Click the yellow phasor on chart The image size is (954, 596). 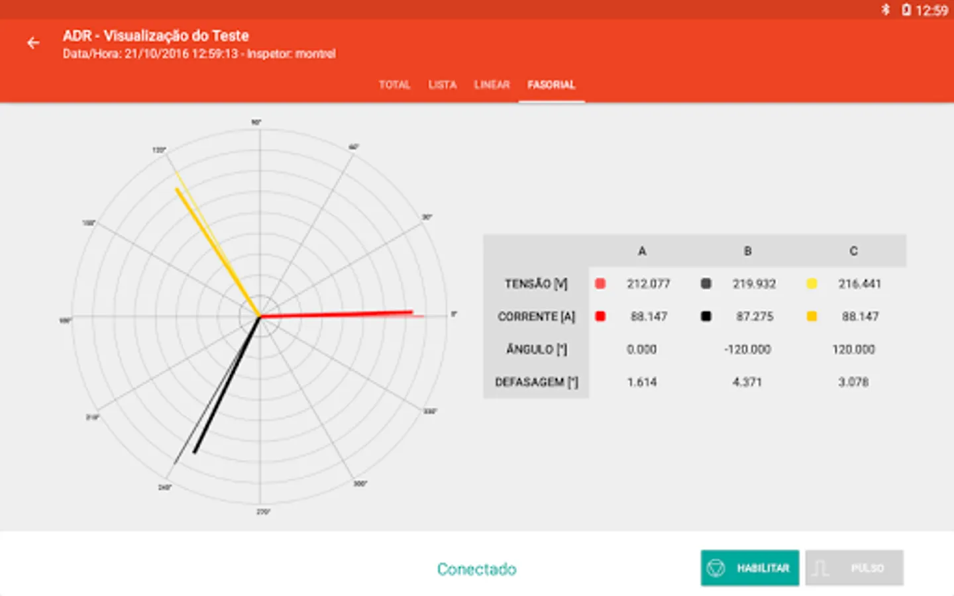(x=218, y=252)
